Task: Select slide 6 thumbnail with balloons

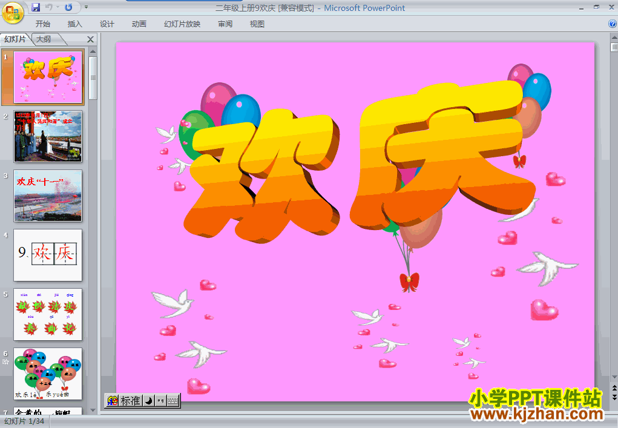Action: 48,374
